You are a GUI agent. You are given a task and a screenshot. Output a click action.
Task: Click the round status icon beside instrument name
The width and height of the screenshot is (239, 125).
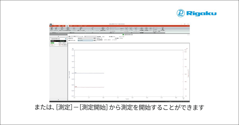(x=66, y=39)
